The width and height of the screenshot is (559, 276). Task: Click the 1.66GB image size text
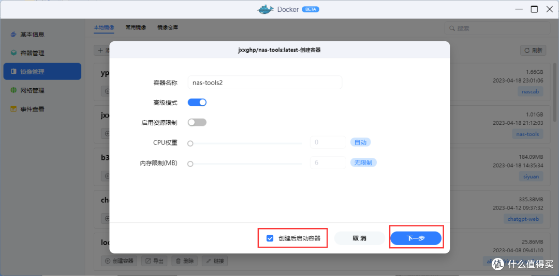(x=535, y=72)
